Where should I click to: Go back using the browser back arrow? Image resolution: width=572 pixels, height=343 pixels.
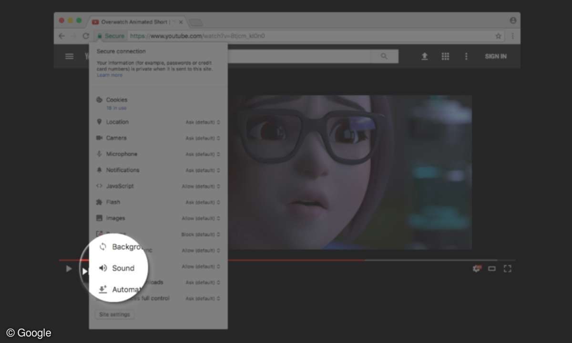[x=61, y=36]
